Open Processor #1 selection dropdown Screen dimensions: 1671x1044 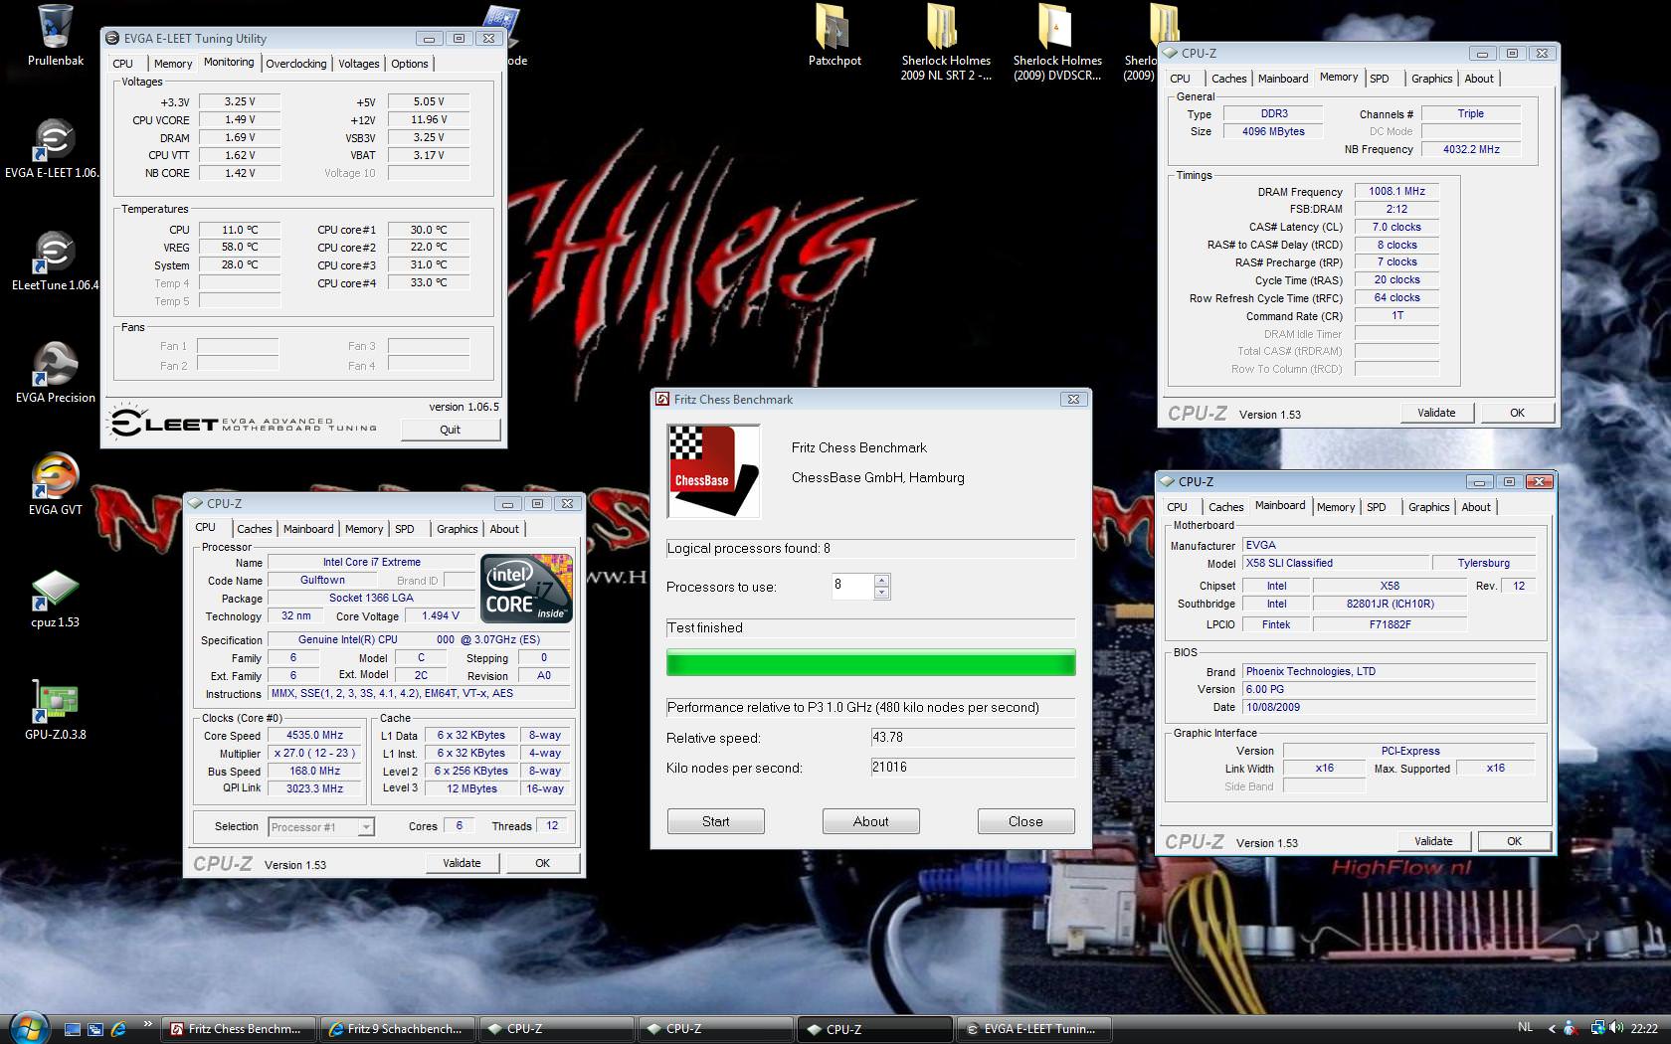click(321, 826)
